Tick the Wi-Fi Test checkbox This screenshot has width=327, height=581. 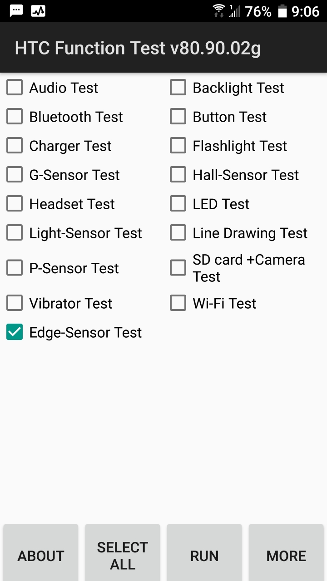tap(178, 303)
